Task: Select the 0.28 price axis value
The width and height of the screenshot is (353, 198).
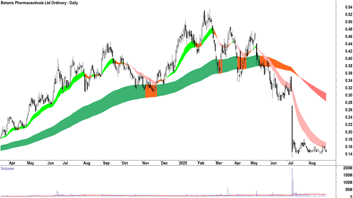Action: pyautogui.click(x=348, y=103)
